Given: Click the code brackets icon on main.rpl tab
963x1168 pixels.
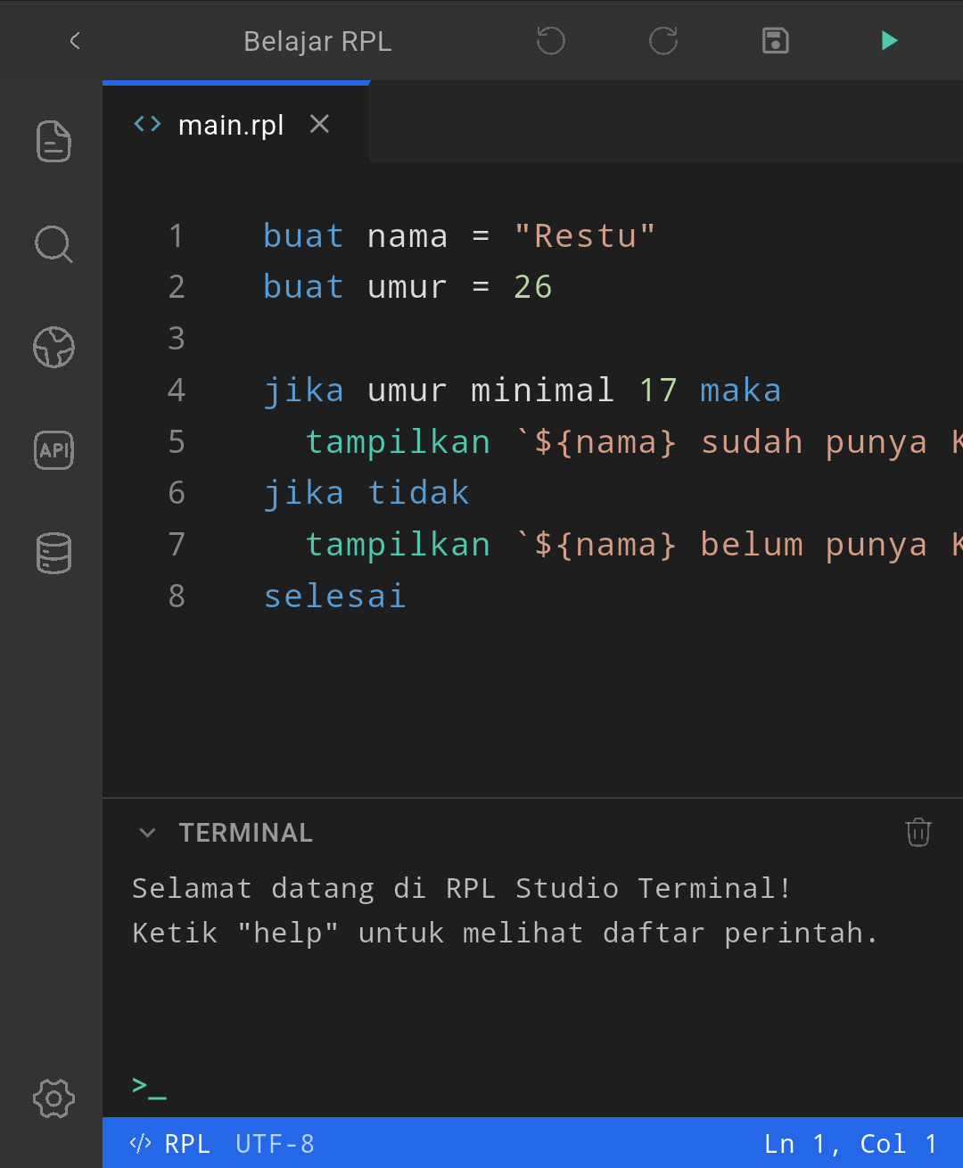Looking at the screenshot, I should (147, 124).
